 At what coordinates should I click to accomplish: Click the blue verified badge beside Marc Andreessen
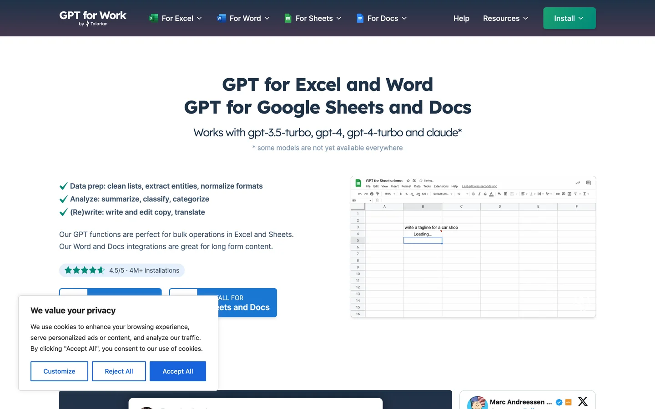tap(559, 402)
